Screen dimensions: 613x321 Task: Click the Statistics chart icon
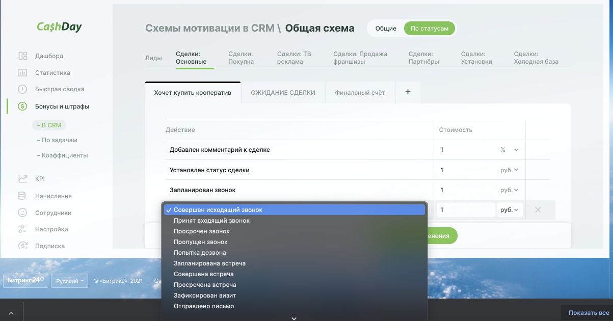(22, 73)
